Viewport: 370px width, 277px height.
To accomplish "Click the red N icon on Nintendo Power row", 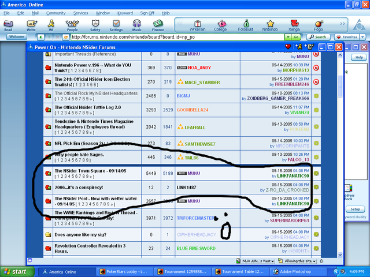I will 316,68.
